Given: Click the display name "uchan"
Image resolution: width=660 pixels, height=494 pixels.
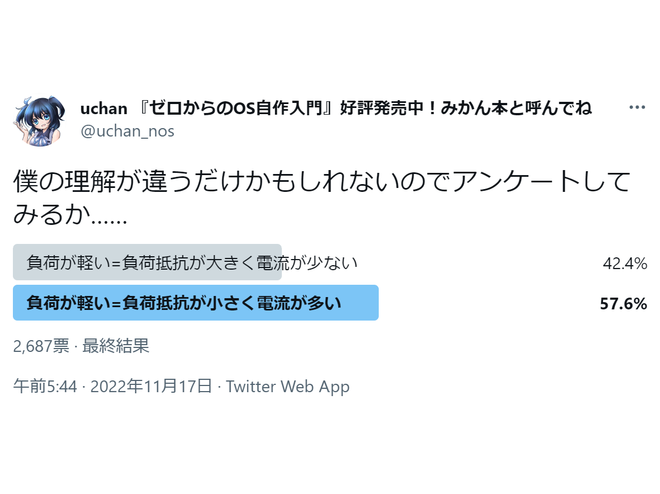Looking at the screenshot, I should 104,108.
